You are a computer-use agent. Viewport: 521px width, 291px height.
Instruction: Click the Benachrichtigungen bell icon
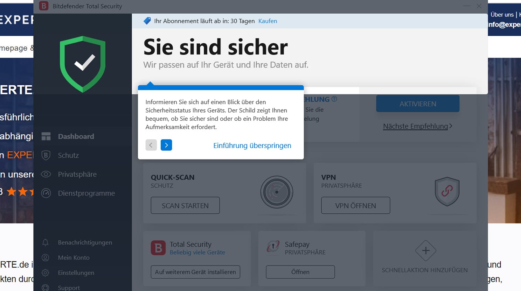click(x=45, y=242)
